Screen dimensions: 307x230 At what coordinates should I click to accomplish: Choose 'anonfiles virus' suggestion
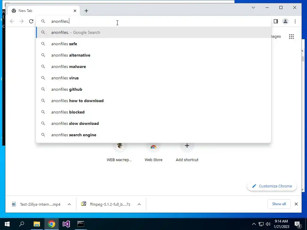tap(153, 78)
